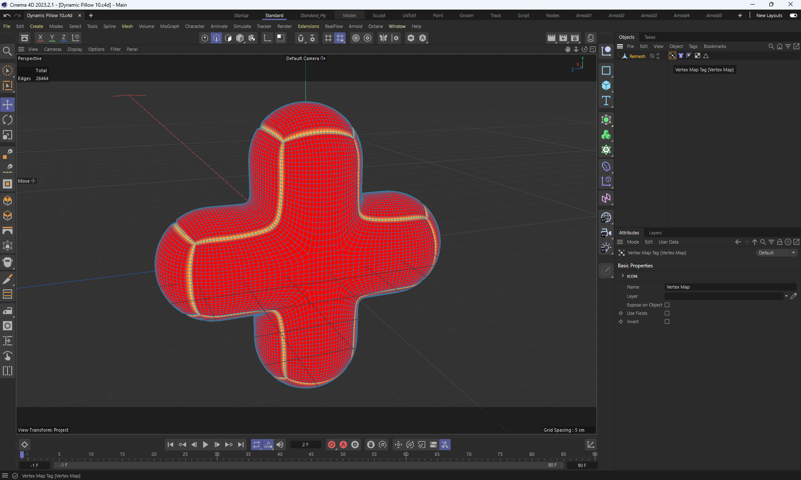801x480 pixels.
Task: Click the Cube primitive icon
Action: [x=606, y=85]
